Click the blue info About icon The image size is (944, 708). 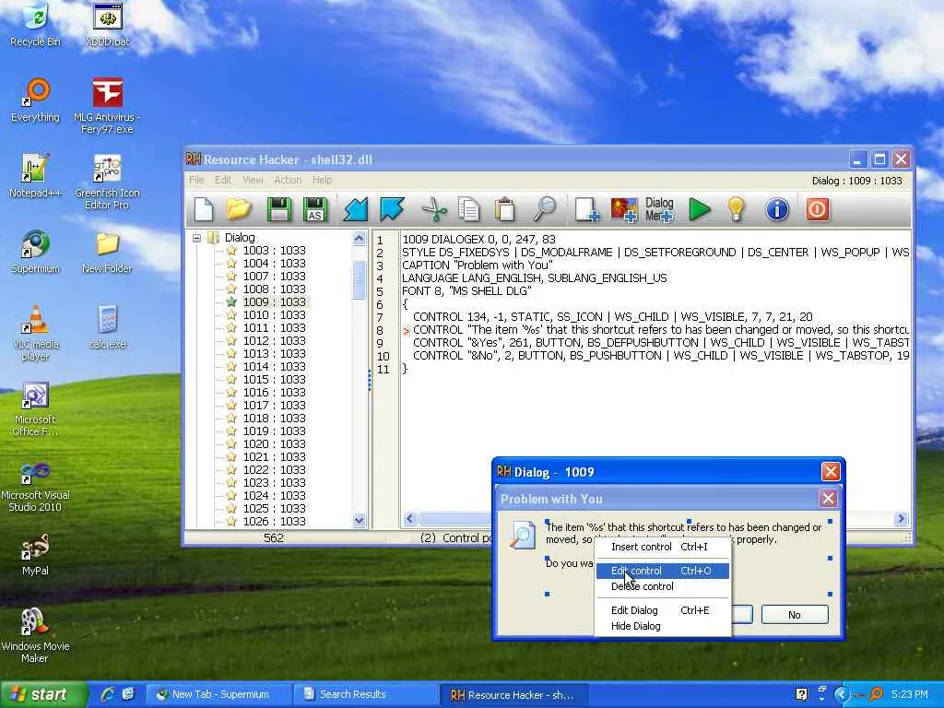pos(777,210)
